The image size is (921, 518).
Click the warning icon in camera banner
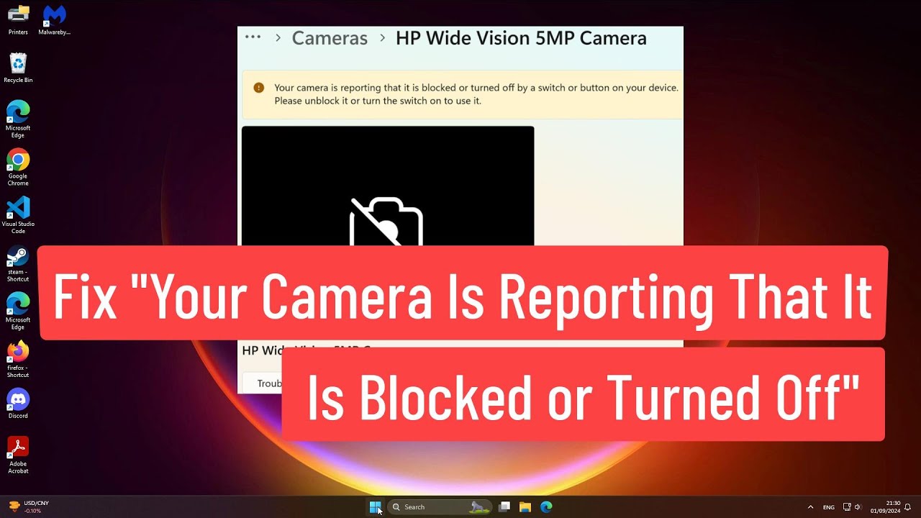click(x=258, y=88)
